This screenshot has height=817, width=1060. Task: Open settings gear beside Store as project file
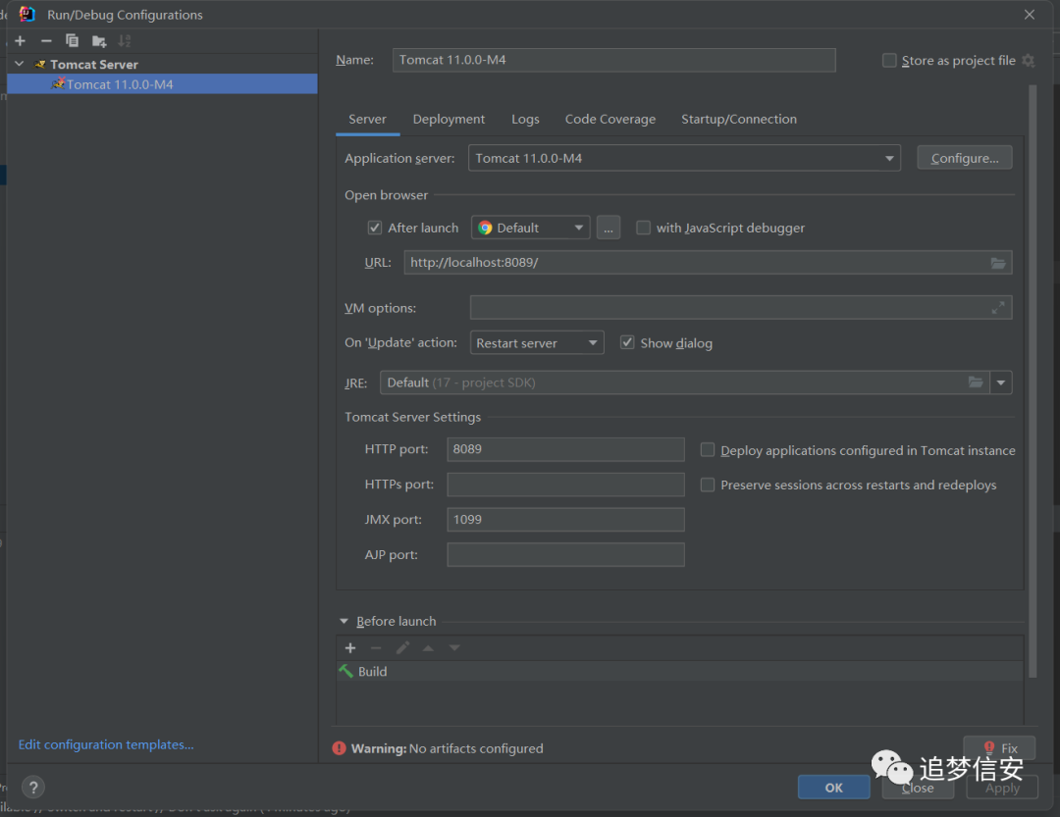coord(1029,61)
